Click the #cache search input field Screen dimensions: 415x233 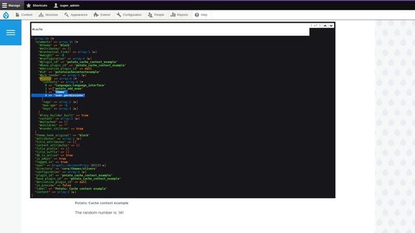170,29
